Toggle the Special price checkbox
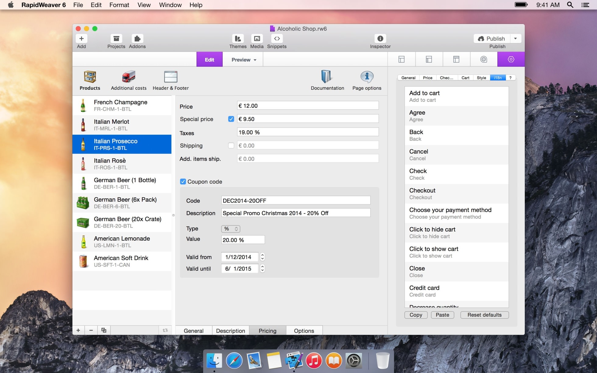Screen dimensions: 597x373 click(x=231, y=119)
